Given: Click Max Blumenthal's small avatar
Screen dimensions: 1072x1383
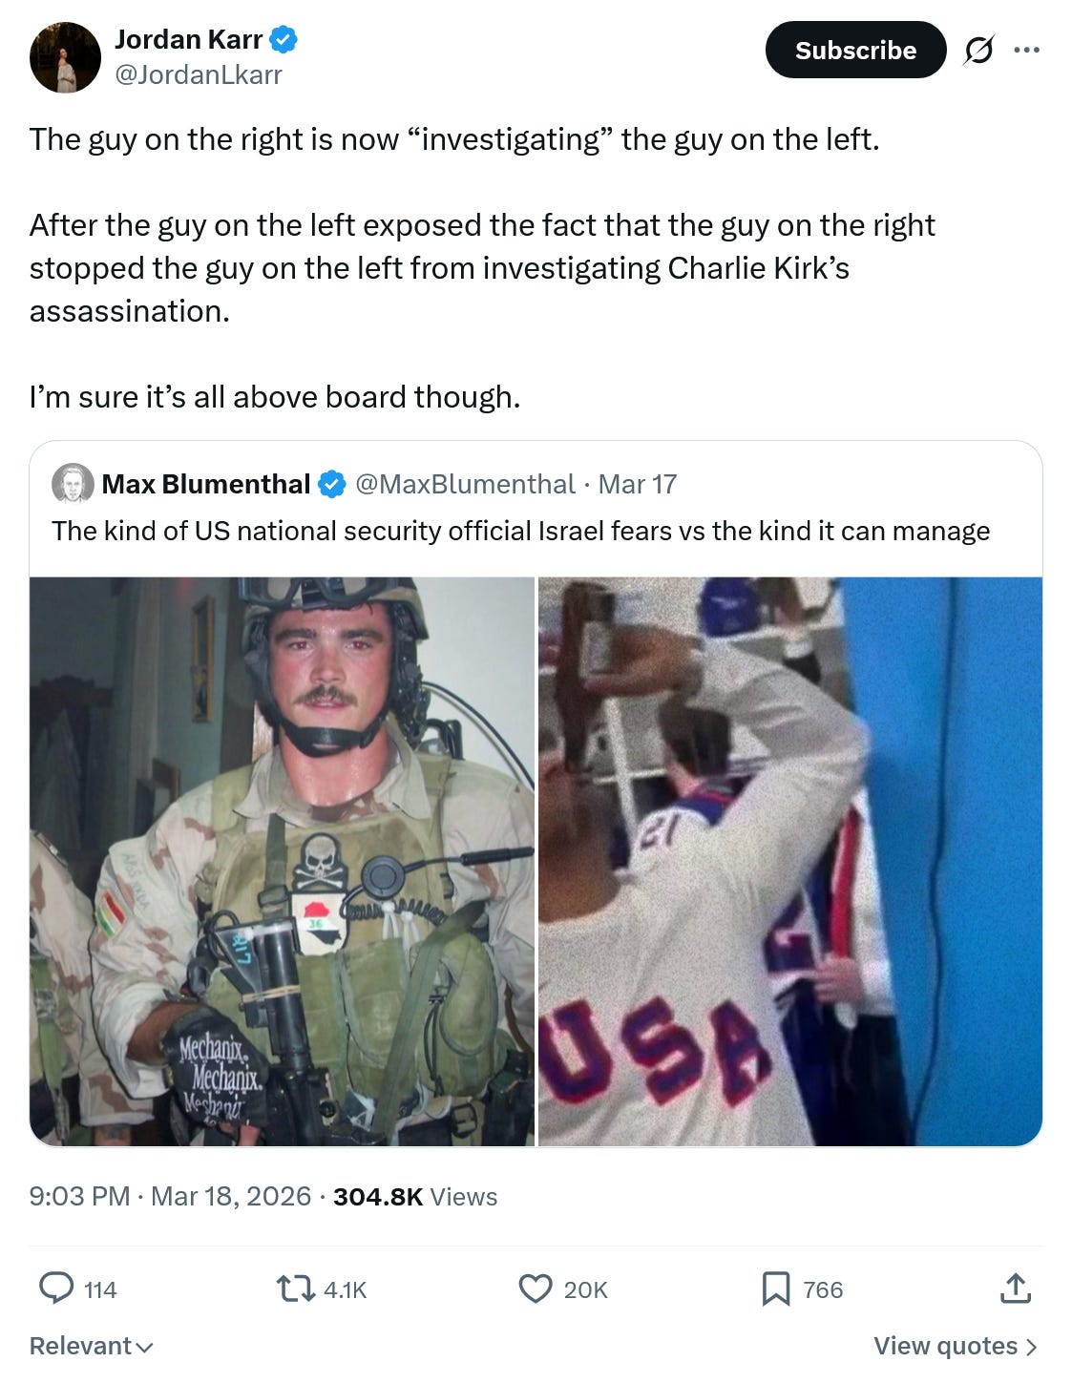Looking at the screenshot, I should coord(73,484).
